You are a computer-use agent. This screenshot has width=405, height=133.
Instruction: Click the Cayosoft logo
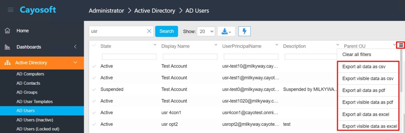38,10
